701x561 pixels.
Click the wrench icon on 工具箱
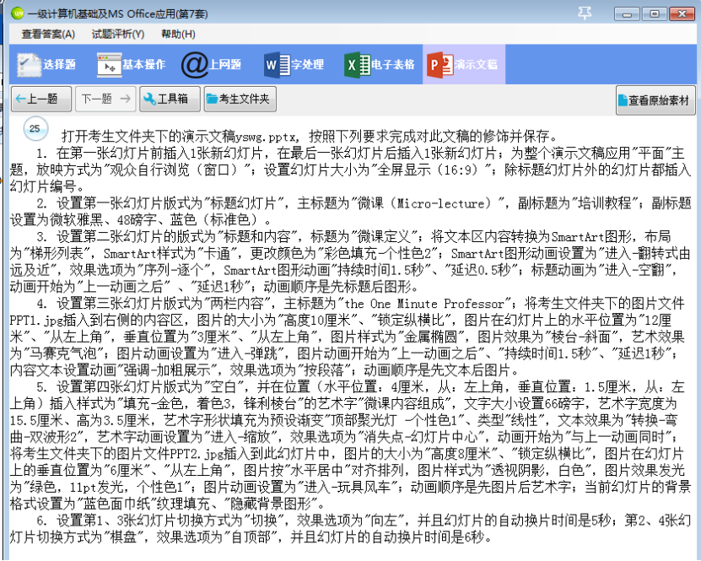tap(150, 100)
